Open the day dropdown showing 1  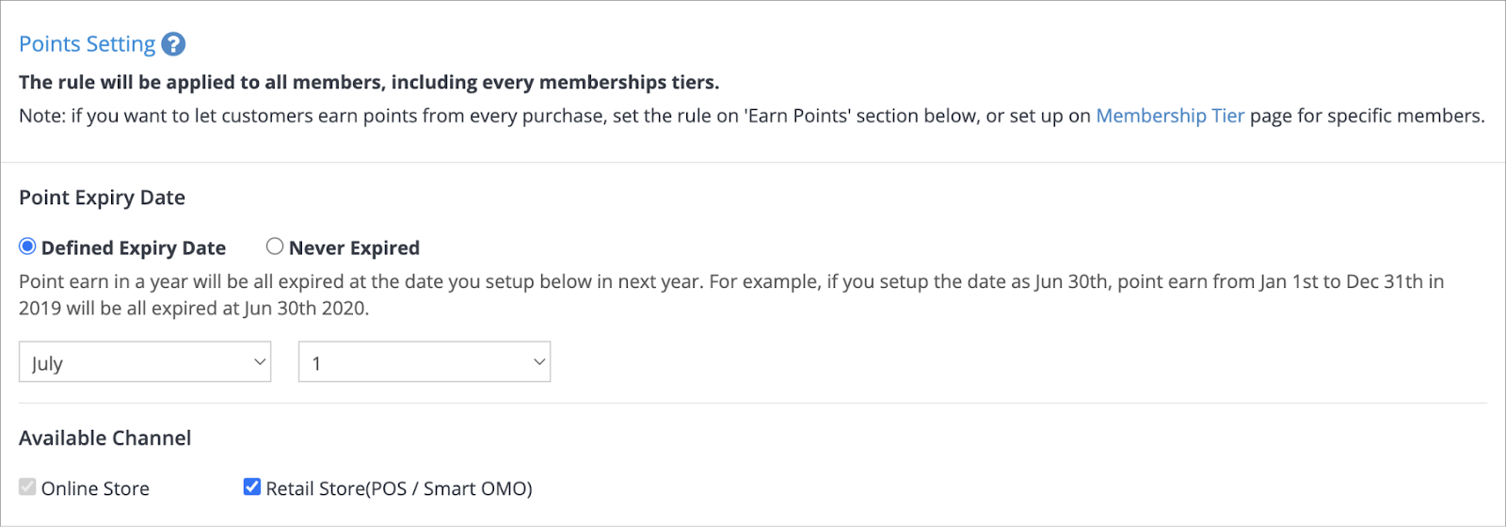point(425,362)
